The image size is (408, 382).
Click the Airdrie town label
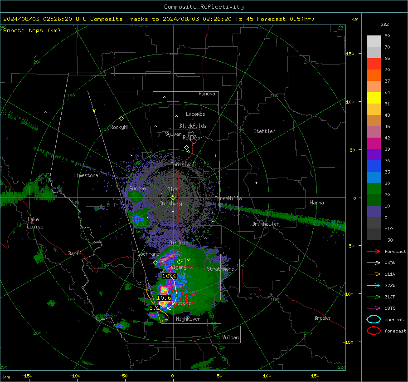click(179, 243)
